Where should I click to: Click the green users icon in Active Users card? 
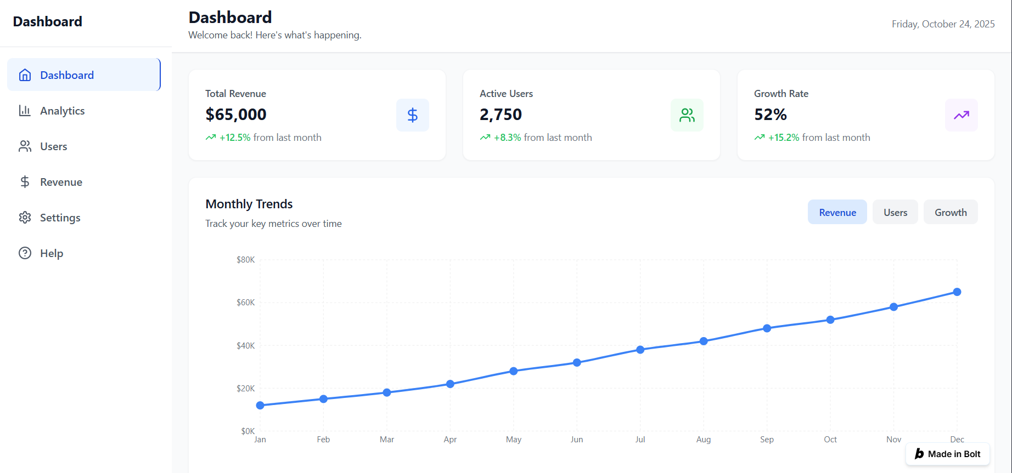point(687,115)
